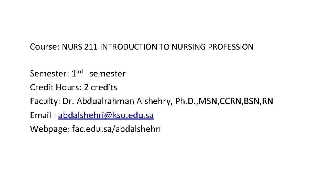Click the '2 credits' text
The image size is (330, 186).
(100, 87)
